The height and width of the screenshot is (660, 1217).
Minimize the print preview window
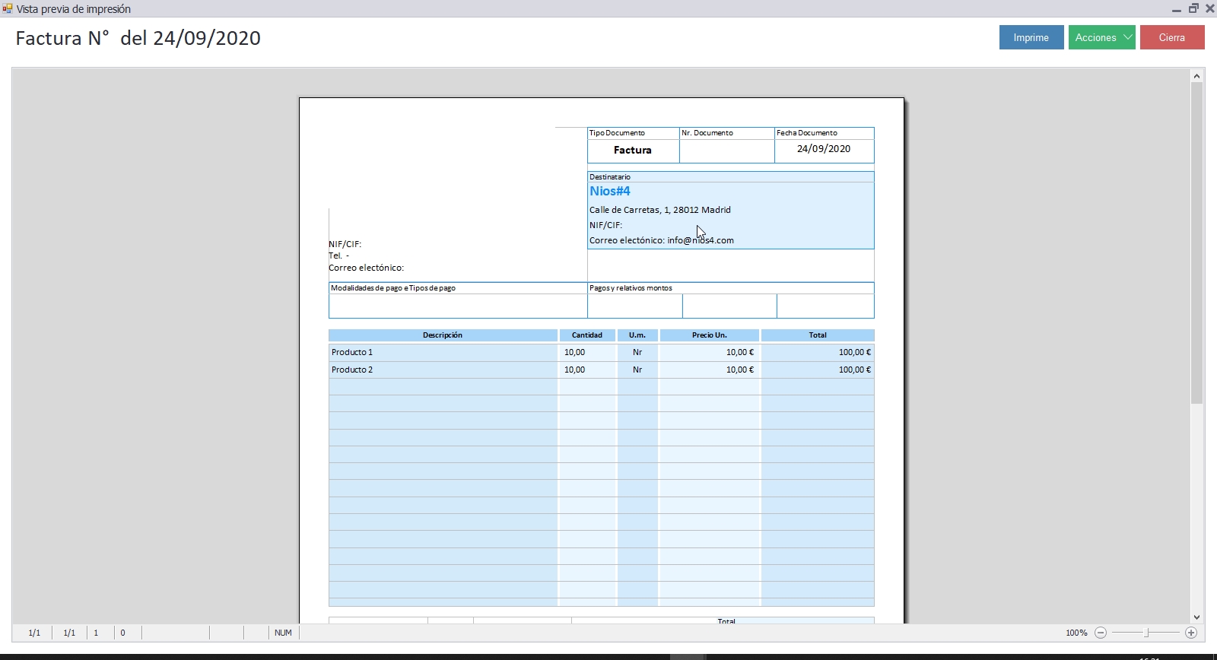click(x=1177, y=9)
